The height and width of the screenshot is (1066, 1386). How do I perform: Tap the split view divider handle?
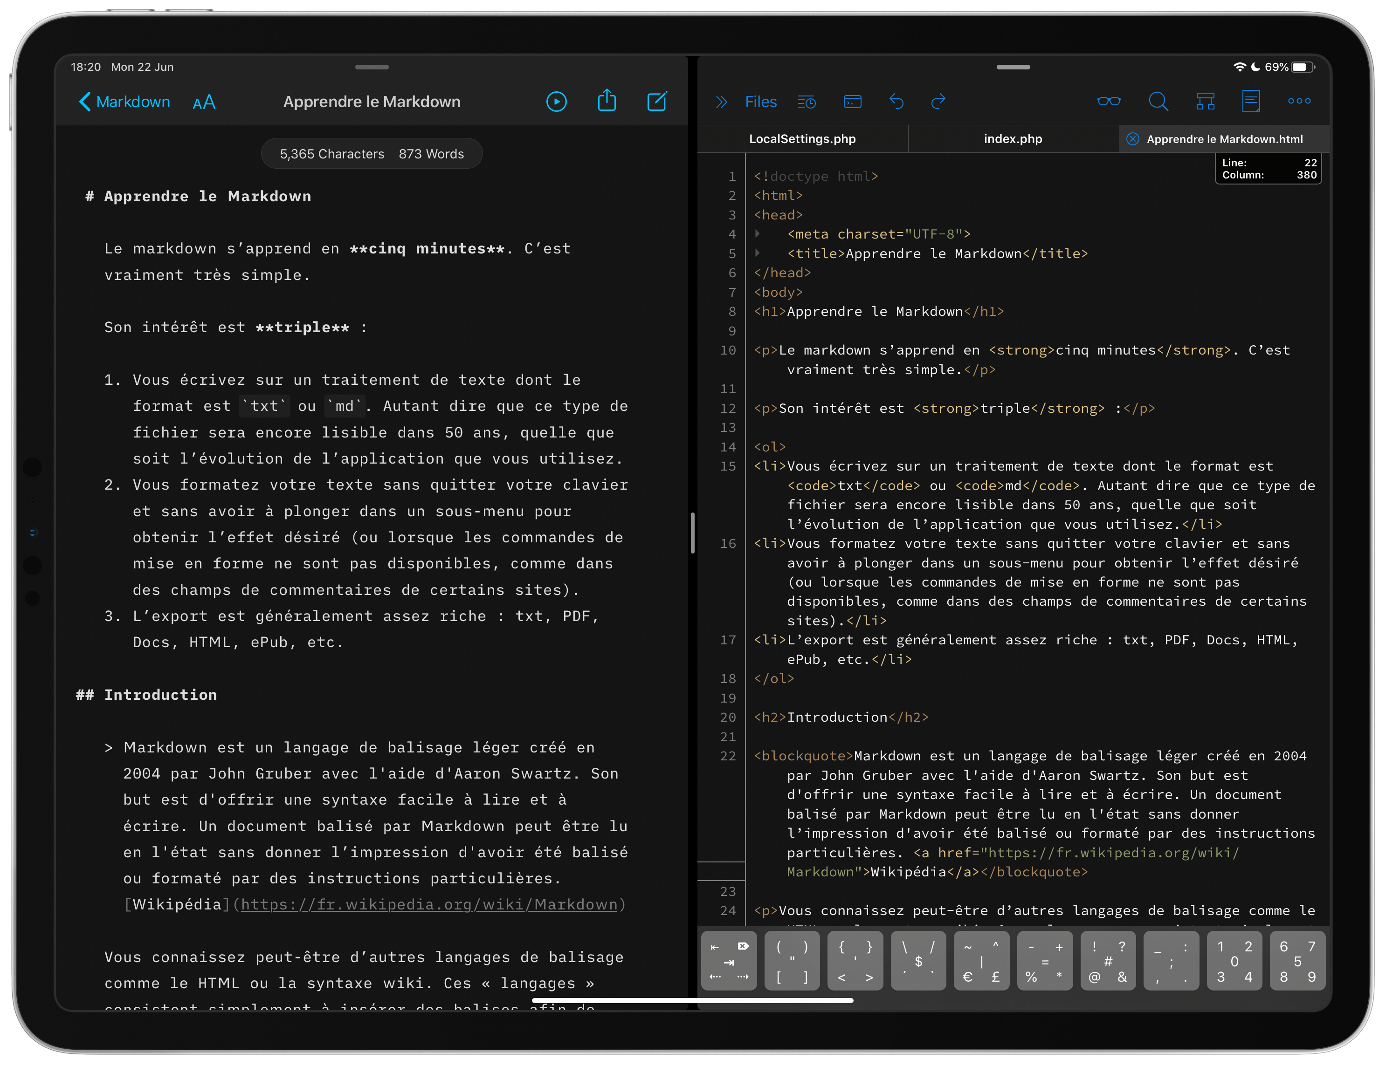coord(692,533)
